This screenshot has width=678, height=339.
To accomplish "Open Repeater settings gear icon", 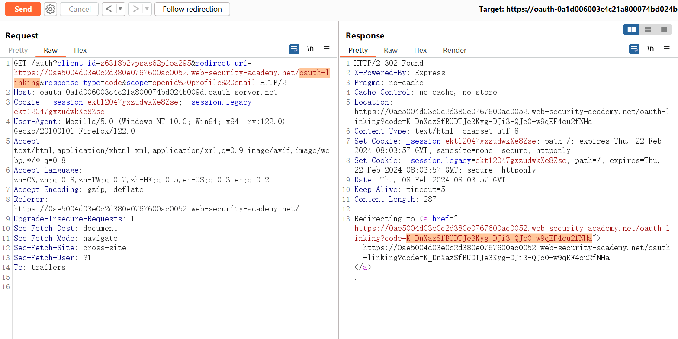I will (x=51, y=9).
